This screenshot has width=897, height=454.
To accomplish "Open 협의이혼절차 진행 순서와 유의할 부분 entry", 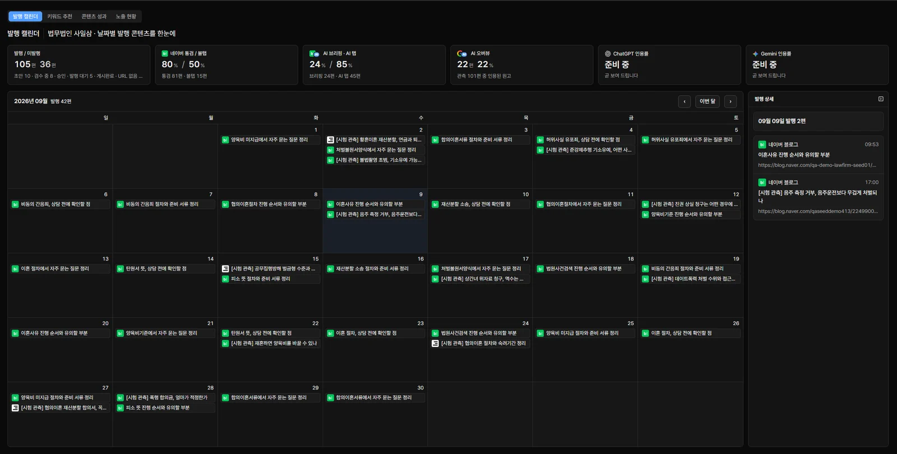I will click(x=270, y=204).
